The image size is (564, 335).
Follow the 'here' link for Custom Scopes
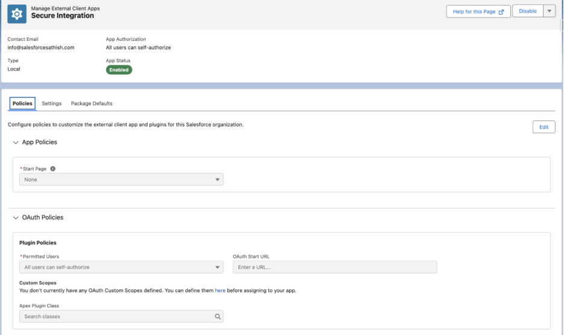[x=220, y=290]
